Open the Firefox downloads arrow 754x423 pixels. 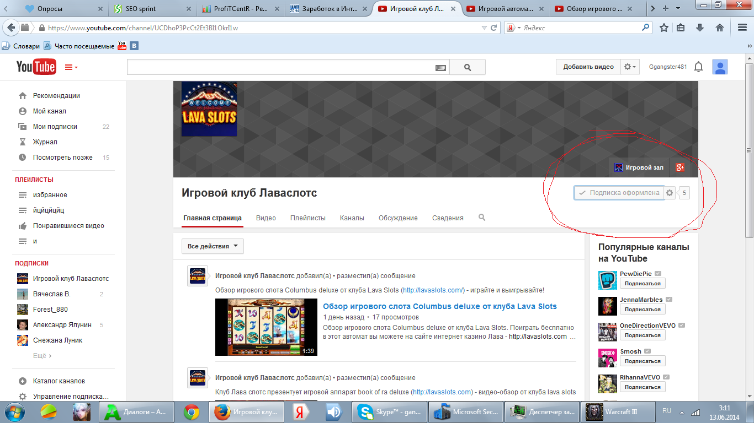[x=700, y=28]
